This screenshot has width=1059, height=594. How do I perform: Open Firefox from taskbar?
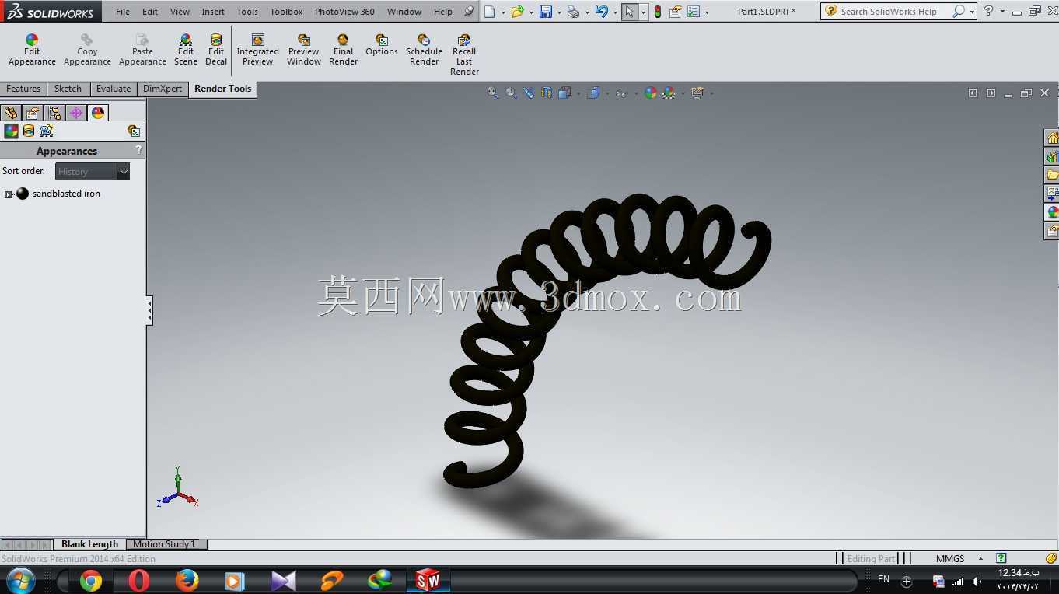pos(187,580)
